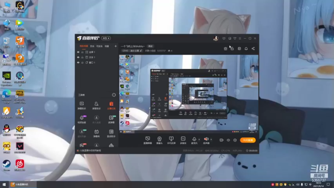Screen dimensions: 334x188
Task: Switch to the second scene tab
Action: click(x=92, y=46)
